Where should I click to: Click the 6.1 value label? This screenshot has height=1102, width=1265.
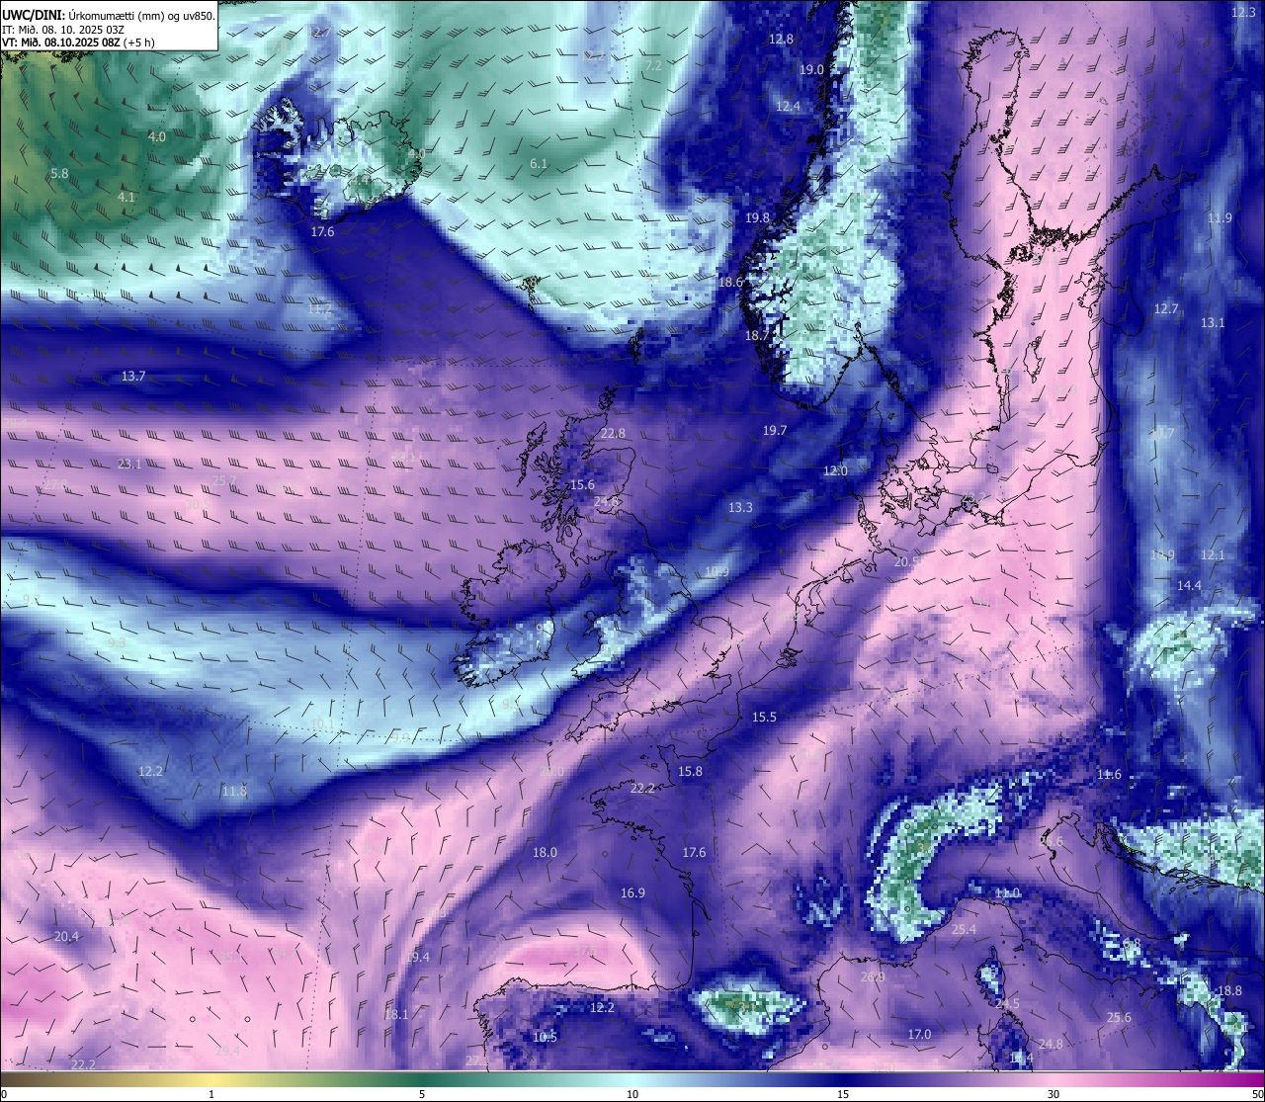[x=539, y=163]
